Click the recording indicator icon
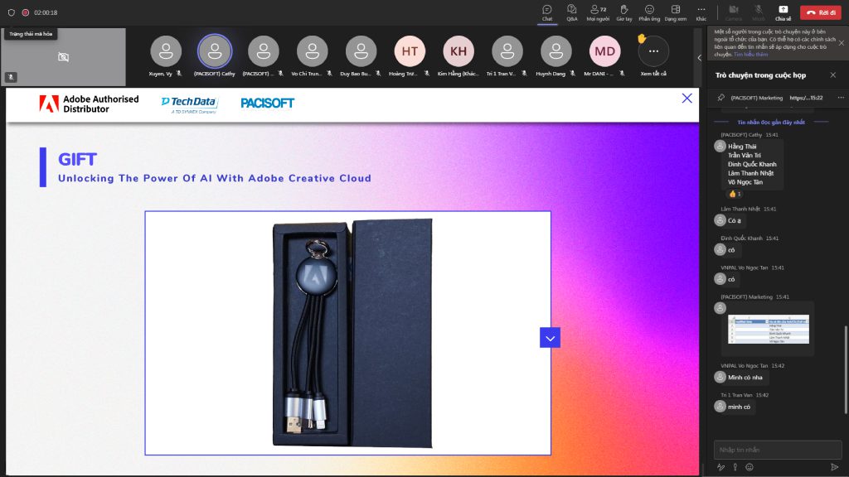Image resolution: width=849 pixels, height=477 pixels. click(26, 12)
